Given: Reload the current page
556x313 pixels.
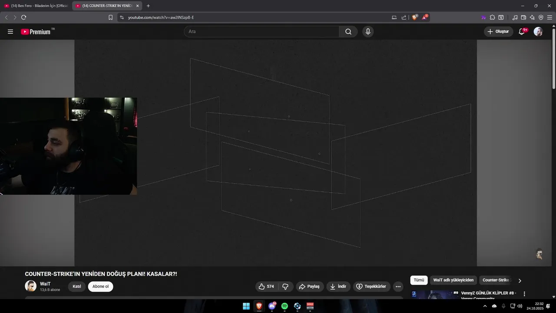Looking at the screenshot, I should tap(23, 17).
